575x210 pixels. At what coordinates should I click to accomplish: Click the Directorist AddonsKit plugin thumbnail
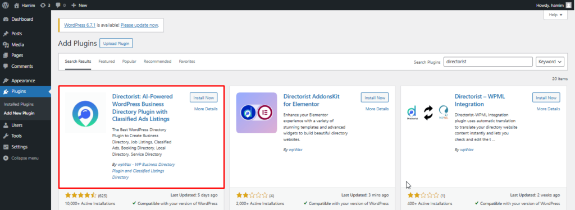coord(256,113)
